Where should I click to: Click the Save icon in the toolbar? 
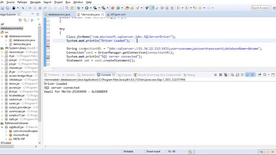pos(3,8)
